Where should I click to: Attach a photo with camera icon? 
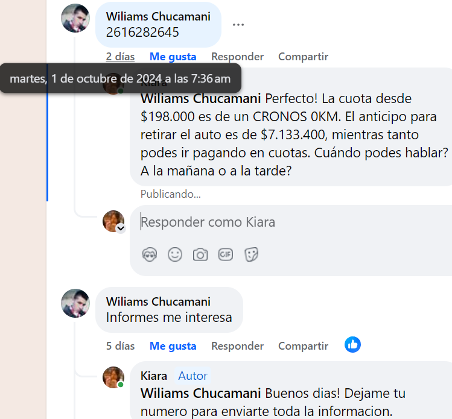[200, 254]
